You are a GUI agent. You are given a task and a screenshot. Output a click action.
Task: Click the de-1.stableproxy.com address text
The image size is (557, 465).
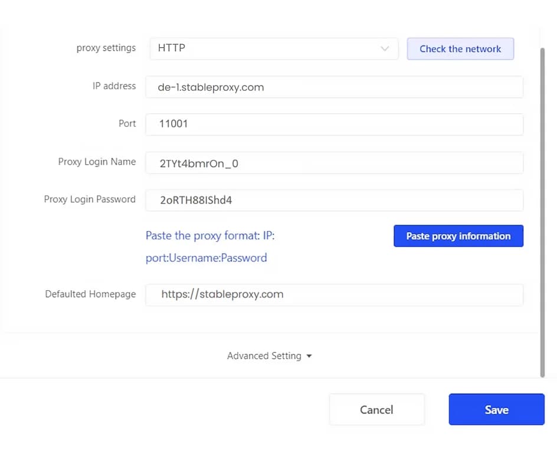210,87
